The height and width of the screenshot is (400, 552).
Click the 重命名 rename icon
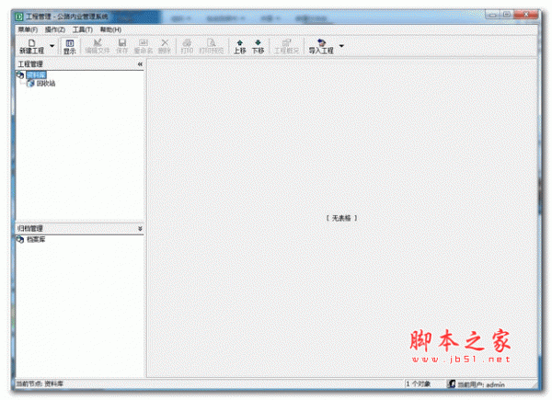click(x=143, y=42)
